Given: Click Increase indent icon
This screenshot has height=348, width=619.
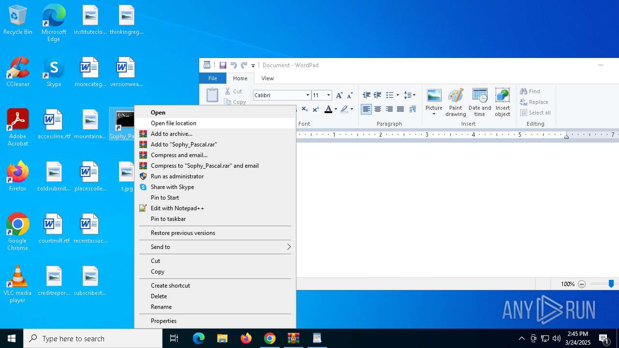Looking at the screenshot, I should click(x=378, y=95).
